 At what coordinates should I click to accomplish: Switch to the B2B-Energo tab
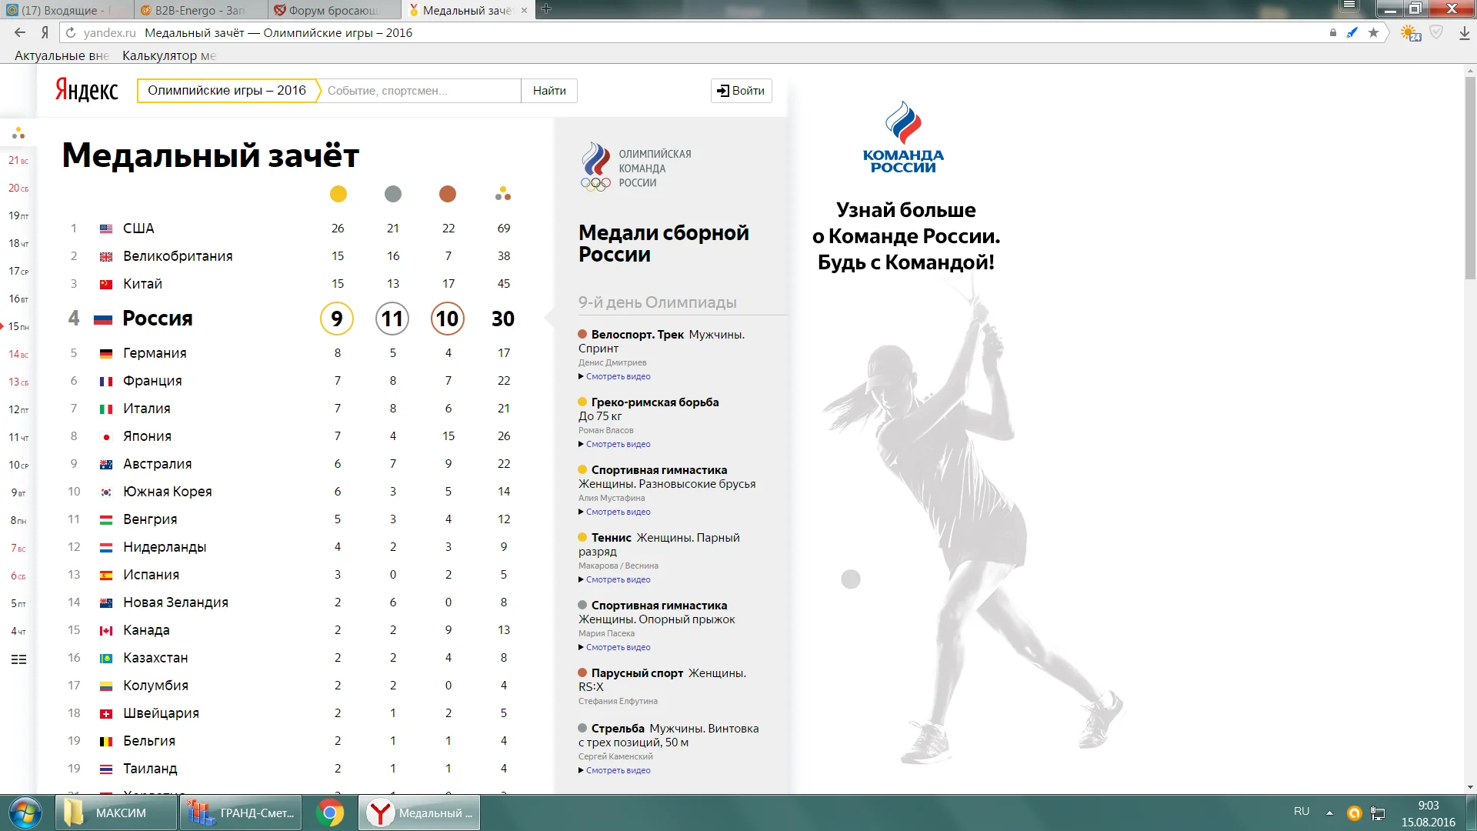[199, 10]
